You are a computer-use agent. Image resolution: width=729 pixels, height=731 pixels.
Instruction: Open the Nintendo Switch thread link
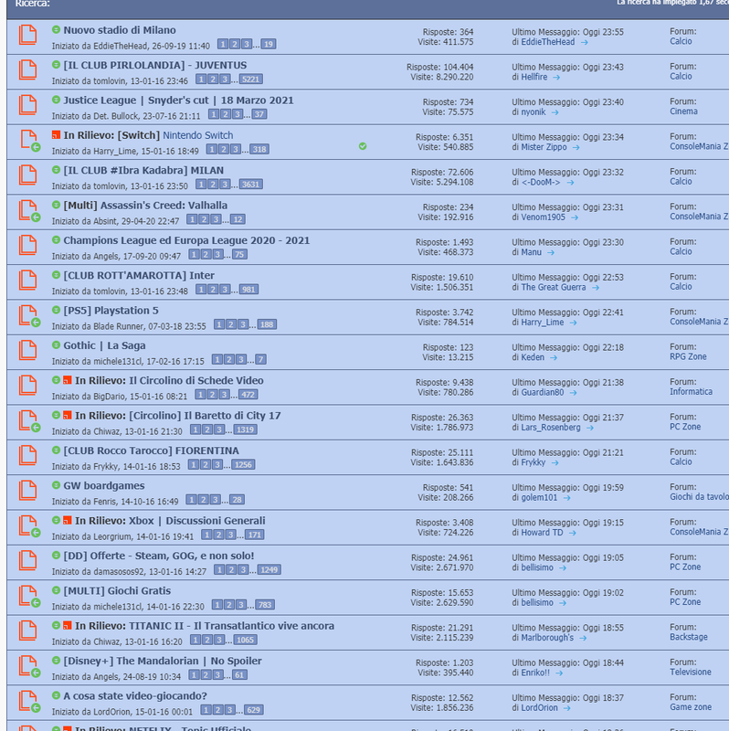[x=197, y=135]
